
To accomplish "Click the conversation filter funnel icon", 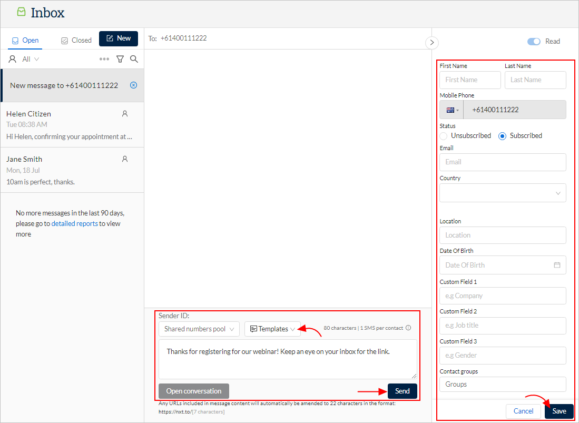I will tap(120, 58).
